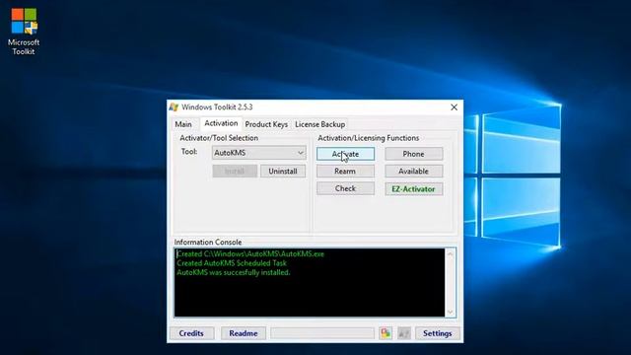Open the Product Keys tab
Viewport: 631px width, 355px height.
[x=266, y=124]
